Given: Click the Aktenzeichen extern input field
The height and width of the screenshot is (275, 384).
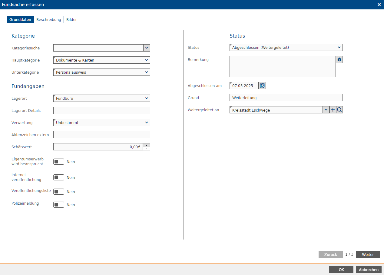Looking at the screenshot, I should click(102, 135).
